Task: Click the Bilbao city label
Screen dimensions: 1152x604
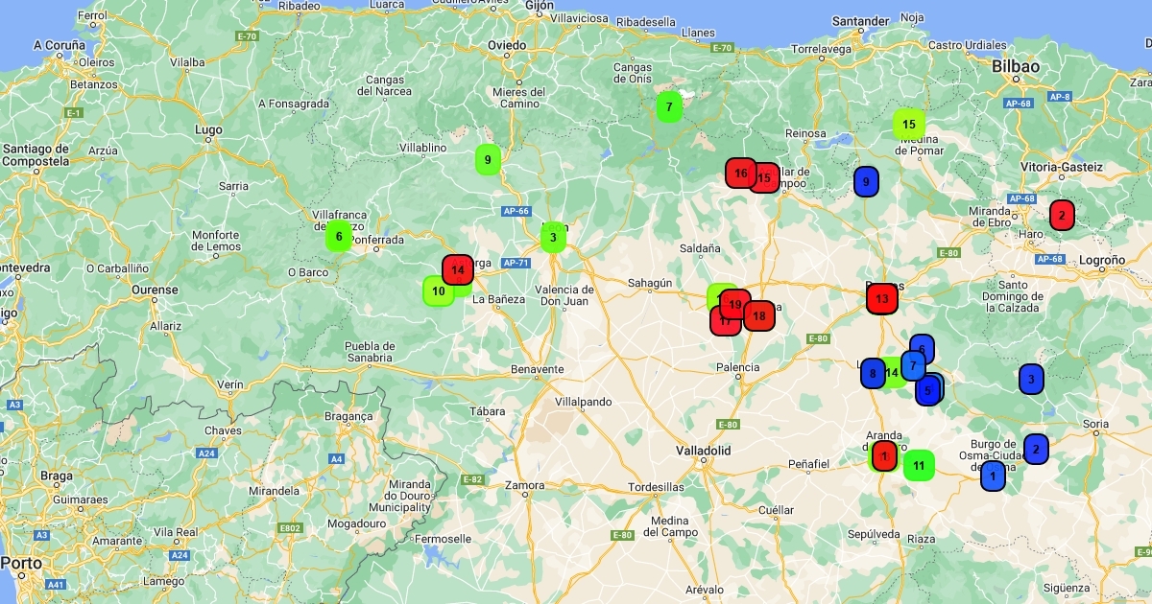Action: click(x=1016, y=66)
